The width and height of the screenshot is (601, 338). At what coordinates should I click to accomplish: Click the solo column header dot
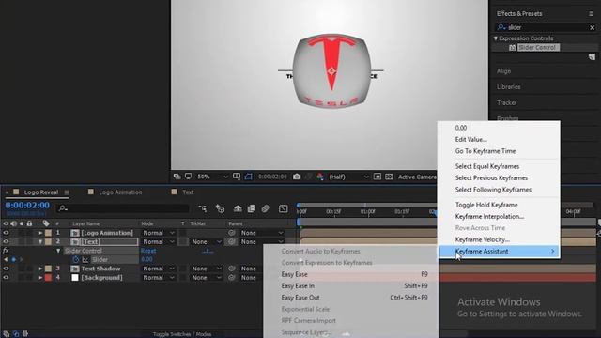point(22,223)
